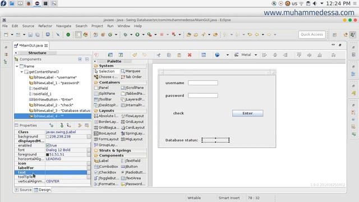Screen dimensions: 359x202
Task: Open the Fedora applications menu icon
Action: coord(3,3)
